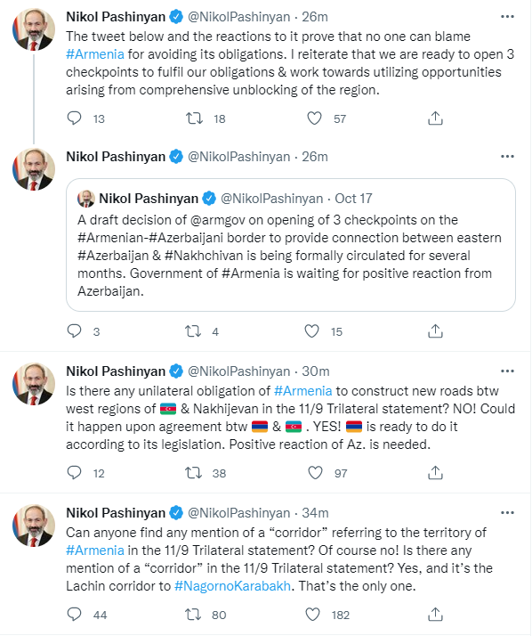The height and width of the screenshot is (636, 532).
Task: Open more options on the first 26m tweet
Action: (507, 17)
